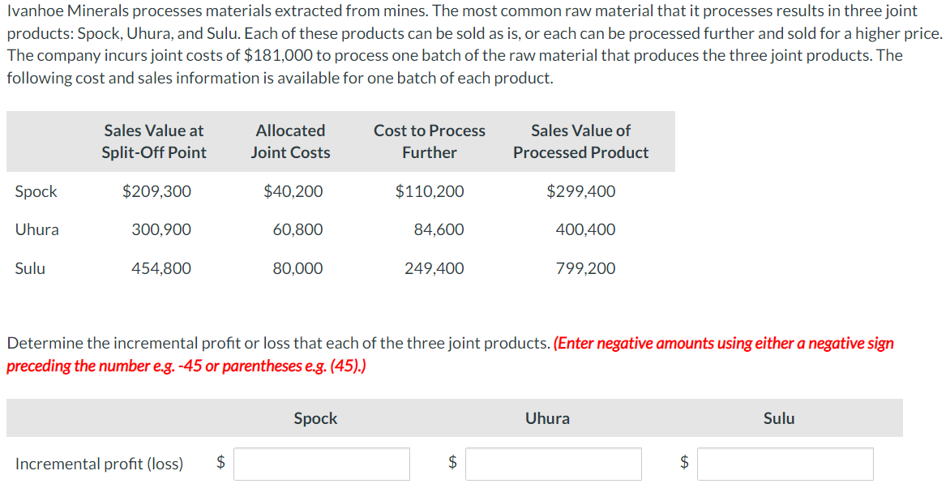Select the Sales Value at Split-Off Point header
The image size is (950, 488).
pos(154,142)
